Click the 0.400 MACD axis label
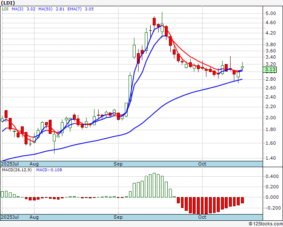 (272, 176)
